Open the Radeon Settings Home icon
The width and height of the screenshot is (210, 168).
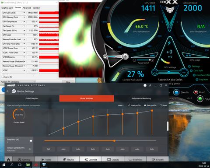click(9, 160)
